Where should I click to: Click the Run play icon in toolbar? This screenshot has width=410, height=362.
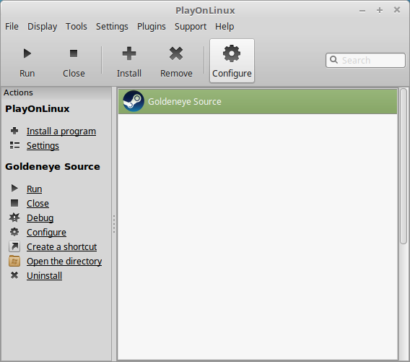pyautogui.click(x=27, y=53)
